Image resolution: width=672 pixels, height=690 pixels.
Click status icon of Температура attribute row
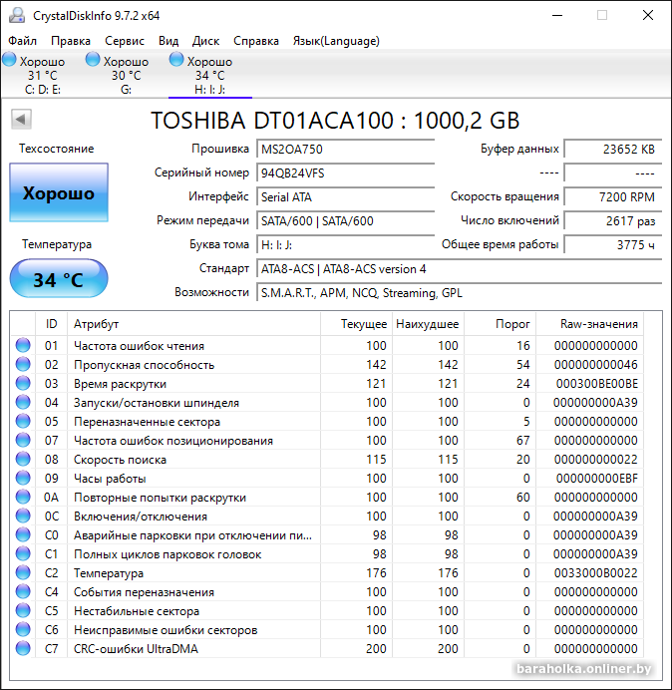(23, 573)
